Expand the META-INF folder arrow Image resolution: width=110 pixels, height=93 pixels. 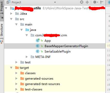pos(27,57)
